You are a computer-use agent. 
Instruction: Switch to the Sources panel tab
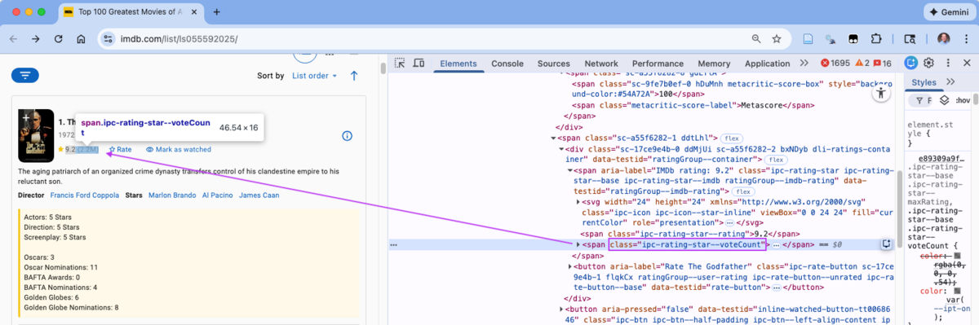coord(554,64)
